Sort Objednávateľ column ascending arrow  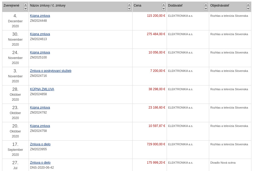point(248,5)
